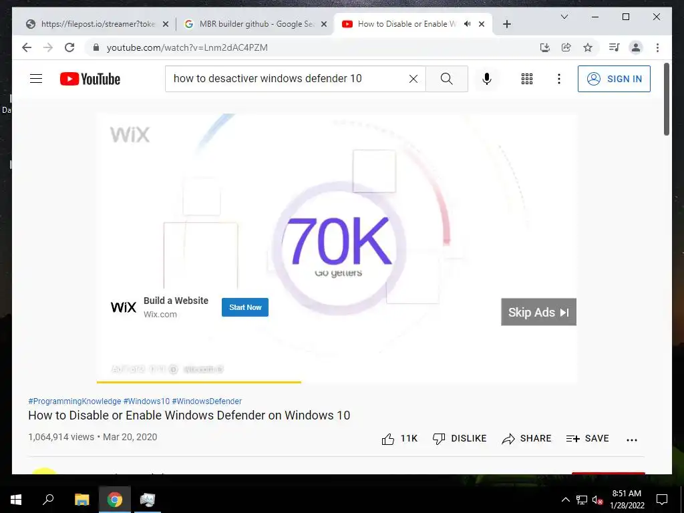Open the monitor app in taskbar
This screenshot has width=684, height=513.
[x=148, y=500]
